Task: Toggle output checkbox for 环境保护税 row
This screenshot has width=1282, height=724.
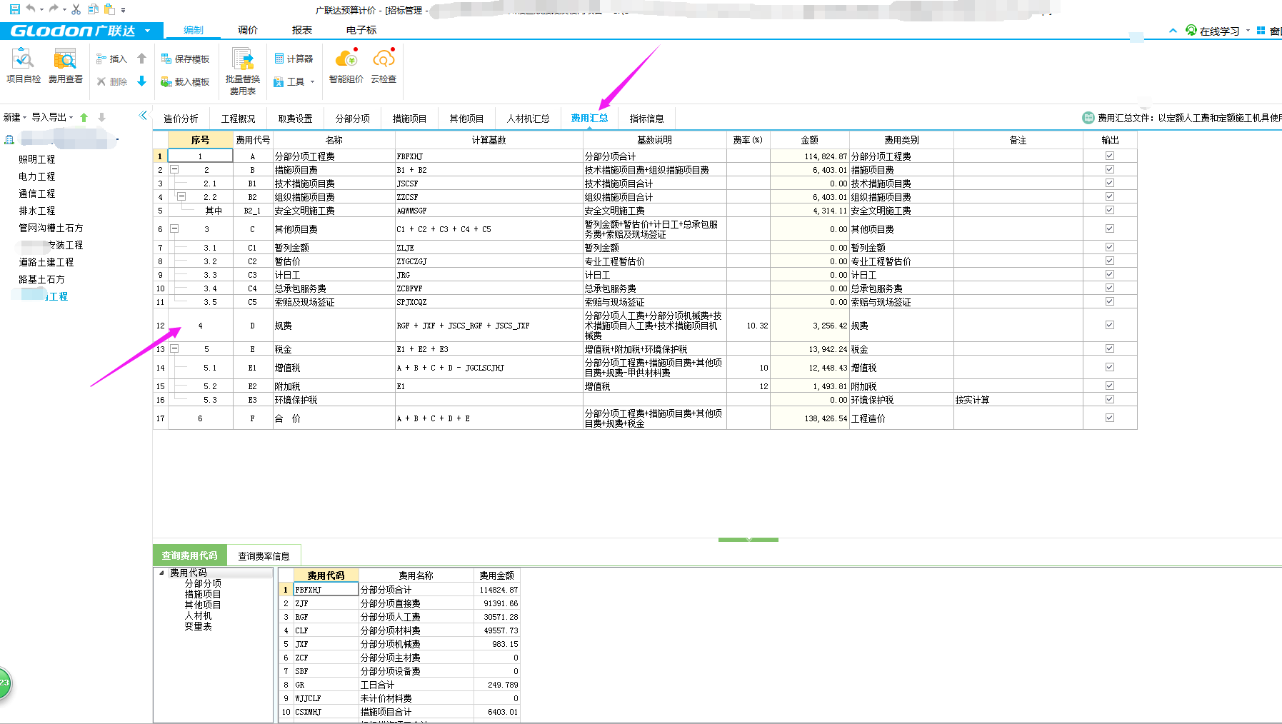Action: (x=1109, y=399)
